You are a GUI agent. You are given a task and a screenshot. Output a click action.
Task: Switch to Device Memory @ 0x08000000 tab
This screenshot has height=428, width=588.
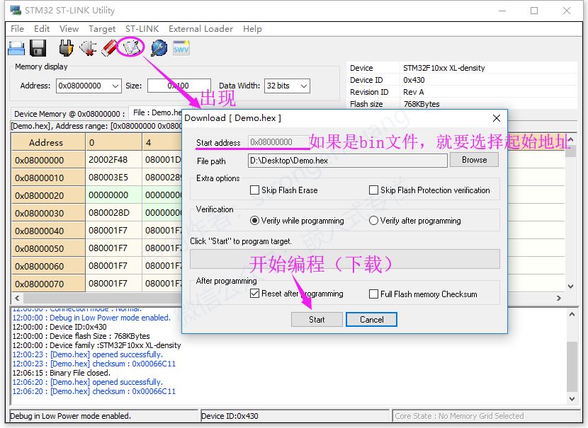(69, 114)
